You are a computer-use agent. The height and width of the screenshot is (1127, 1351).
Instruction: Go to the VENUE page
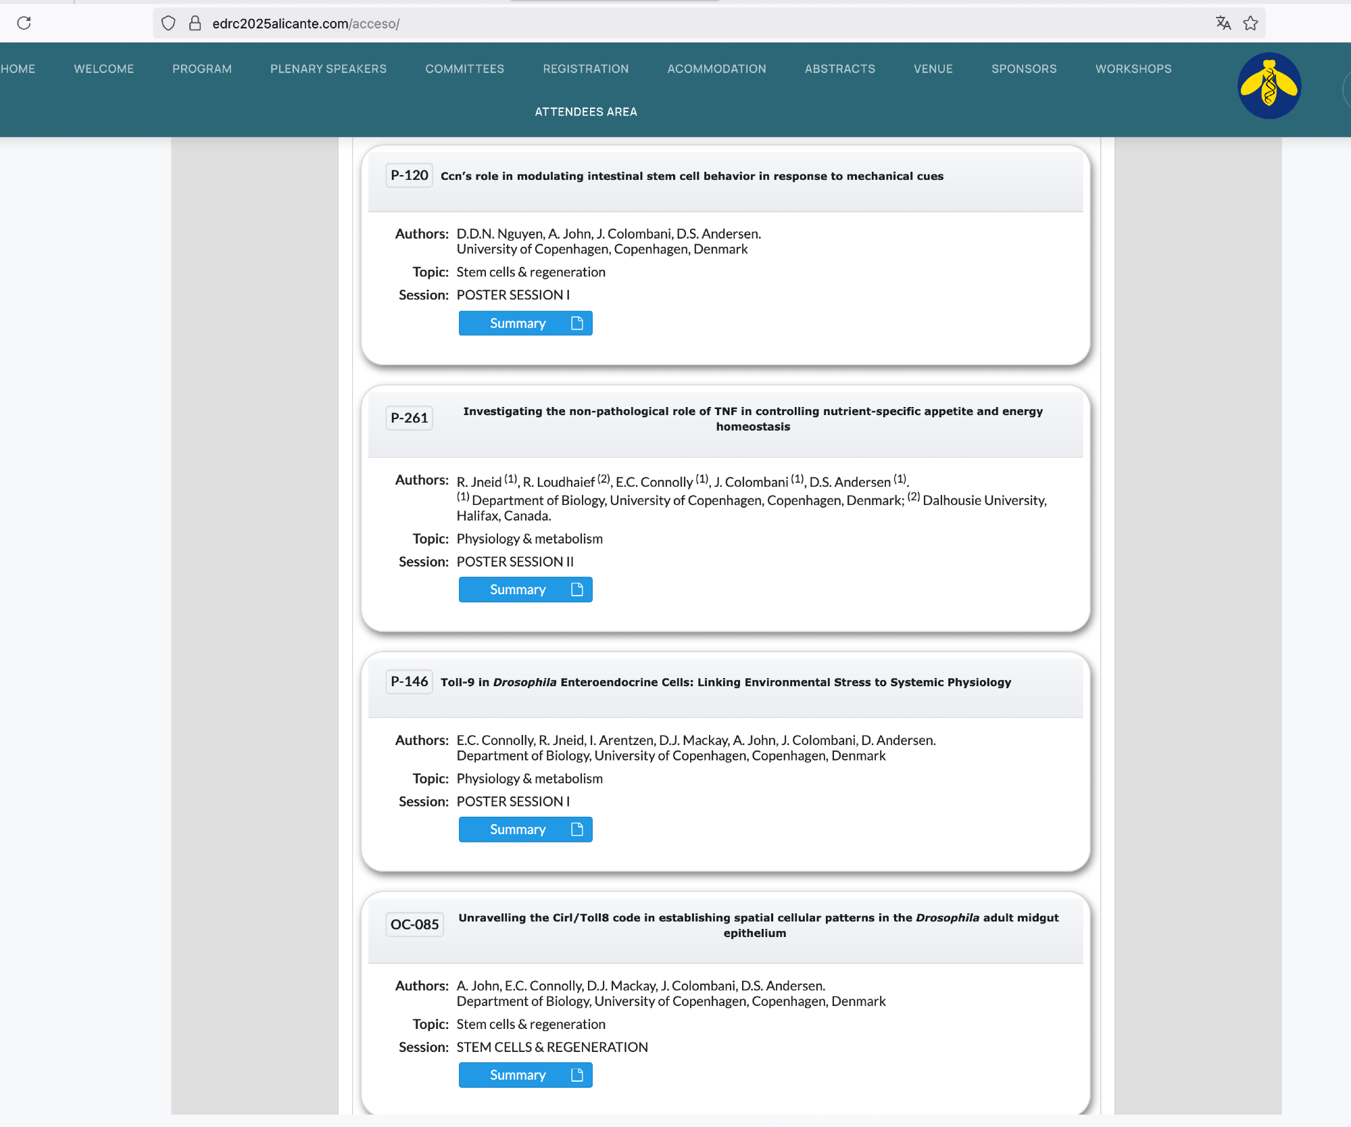(x=933, y=69)
